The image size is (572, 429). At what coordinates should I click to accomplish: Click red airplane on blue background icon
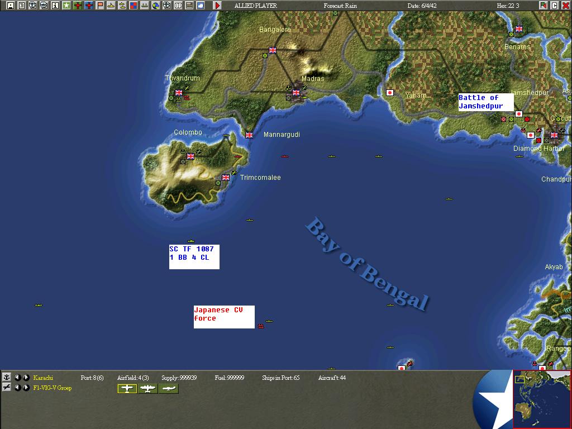[89, 6]
